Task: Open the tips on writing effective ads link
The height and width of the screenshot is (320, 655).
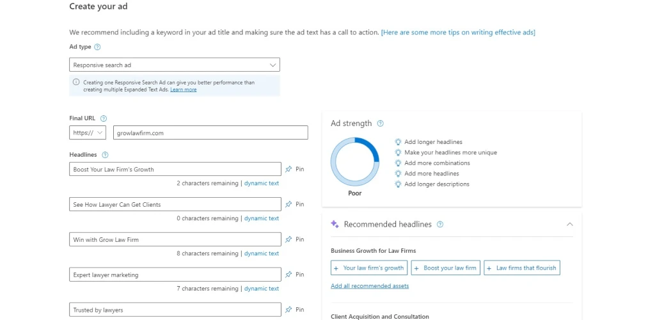Action: tap(458, 32)
